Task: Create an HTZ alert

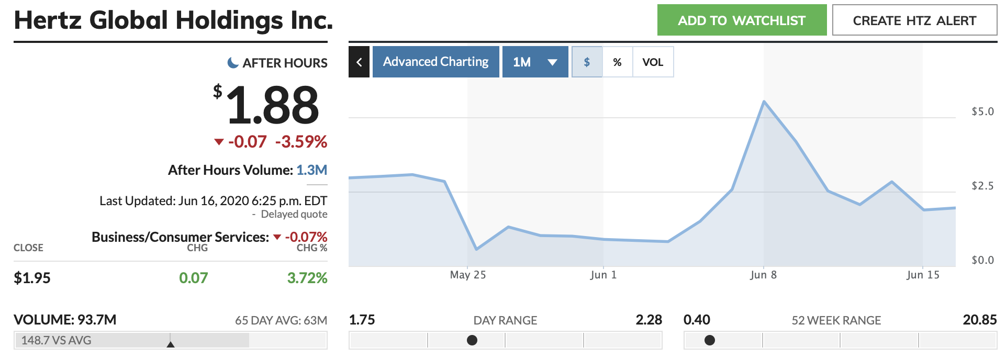Action: 914,20
